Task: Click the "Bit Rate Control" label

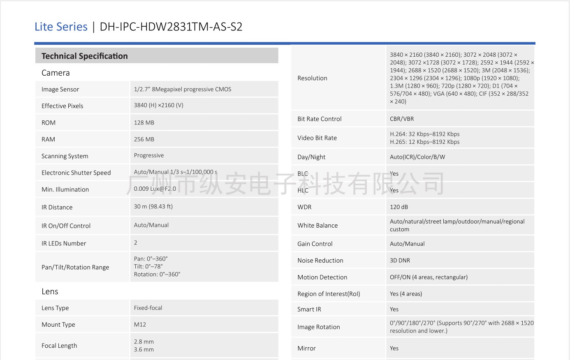Action: pos(320,119)
